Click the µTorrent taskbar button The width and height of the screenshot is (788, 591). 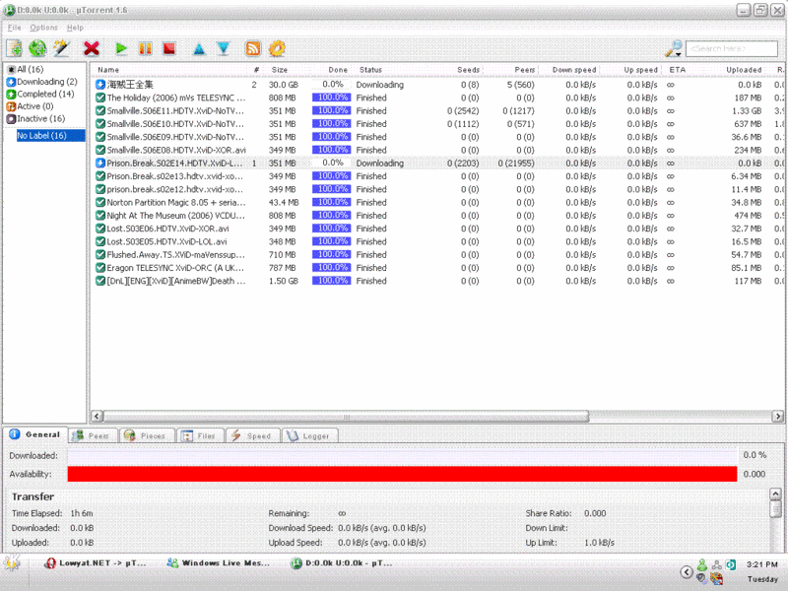[x=342, y=563]
